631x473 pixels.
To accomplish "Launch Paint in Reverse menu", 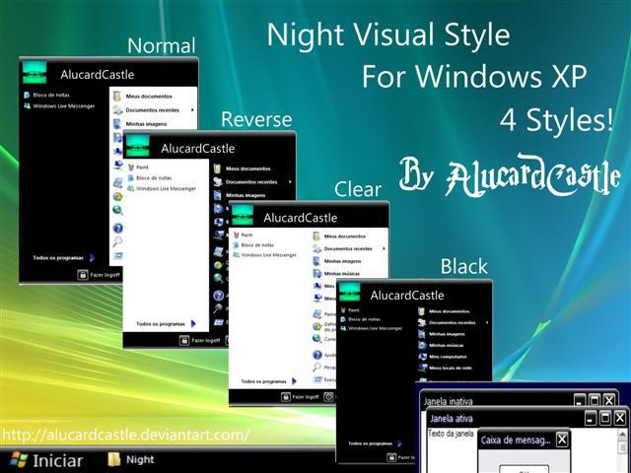I will [x=138, y=167].
